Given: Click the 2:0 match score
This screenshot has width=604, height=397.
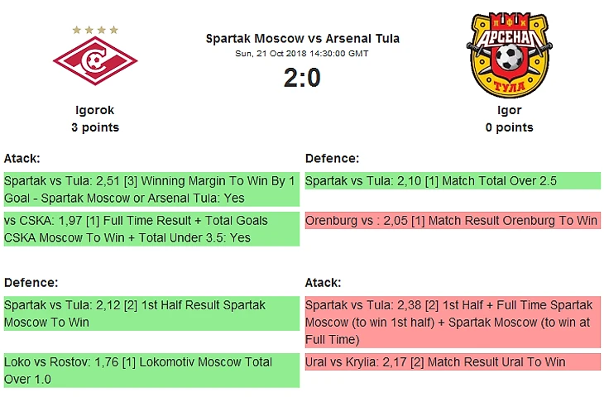Looking at the screenshot, I should (x=302, y=78).
